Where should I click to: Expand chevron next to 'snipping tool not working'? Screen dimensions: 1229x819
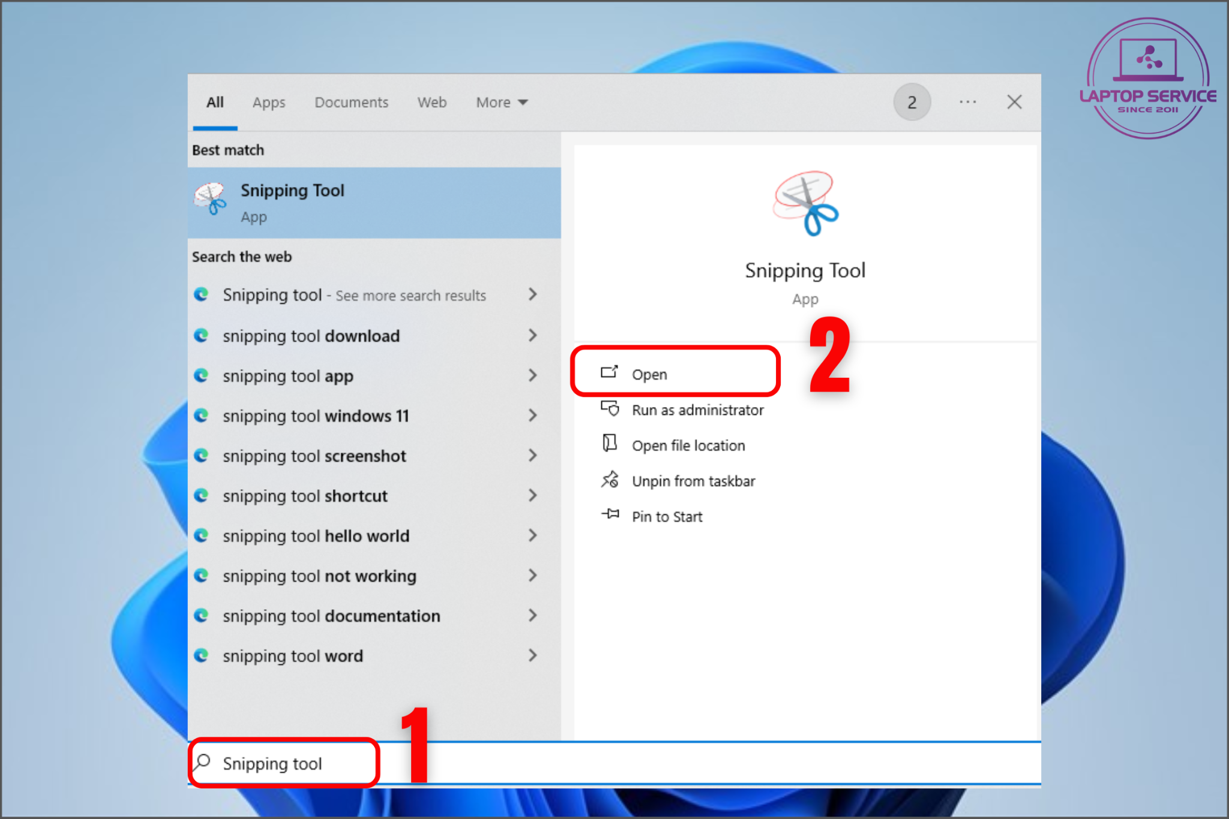532,576
